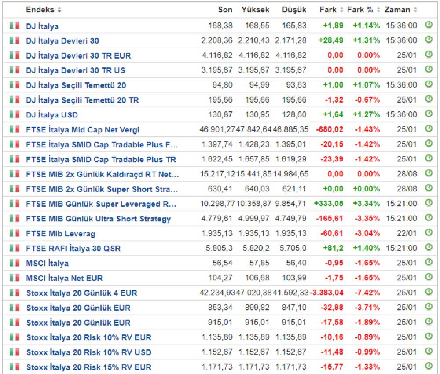Open the DJ İtalya USD link
440x374 pixels.
[52, 115]
